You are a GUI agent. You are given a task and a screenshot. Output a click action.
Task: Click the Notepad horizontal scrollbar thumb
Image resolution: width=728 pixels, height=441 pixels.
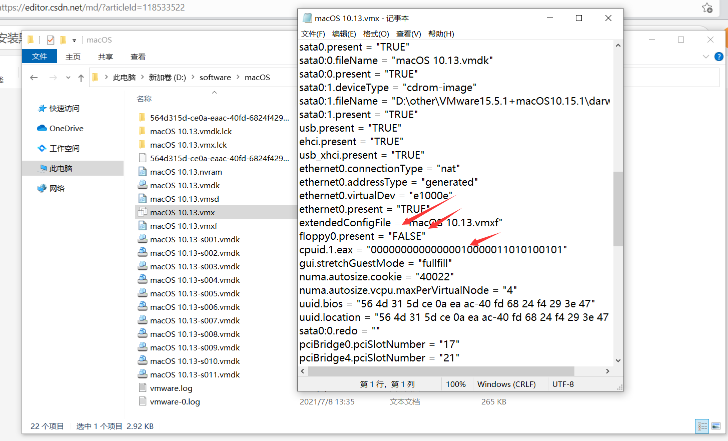click(x=441, y=371)
